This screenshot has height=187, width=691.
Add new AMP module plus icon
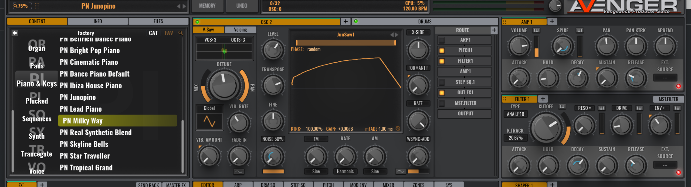click(x=552, y=21)
